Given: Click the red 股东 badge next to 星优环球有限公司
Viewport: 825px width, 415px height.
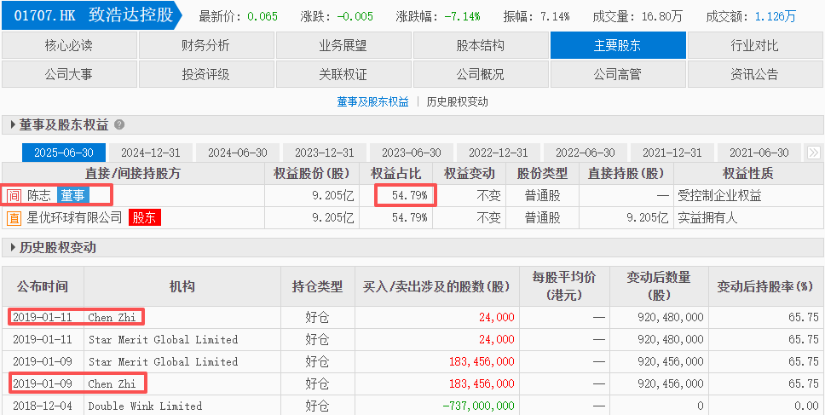Looking at the screenshot, I should [x=144, y=217].
